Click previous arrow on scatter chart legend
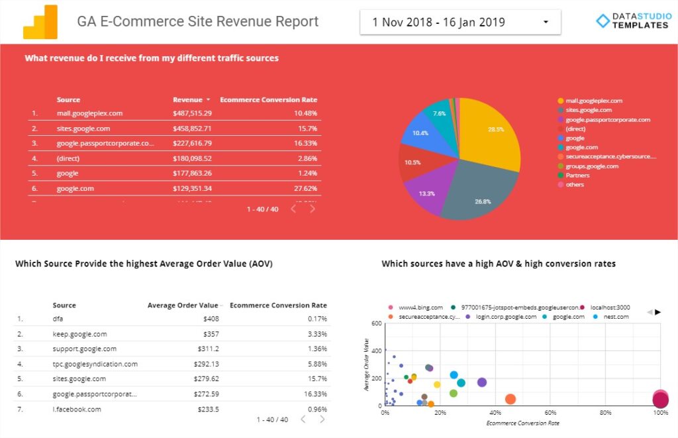The height and width of the screenshot is (438, 678). click(x=650, y=311)
